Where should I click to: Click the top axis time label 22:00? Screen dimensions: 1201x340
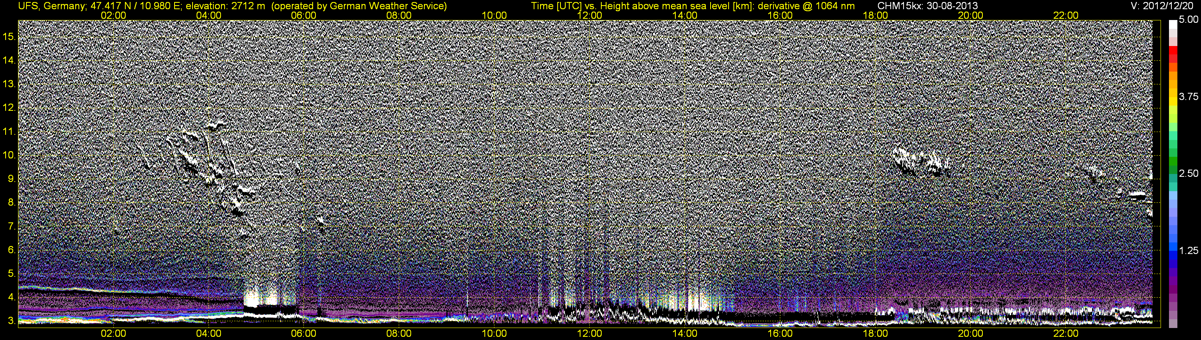pyautogui.click(x=1066, y=15)
